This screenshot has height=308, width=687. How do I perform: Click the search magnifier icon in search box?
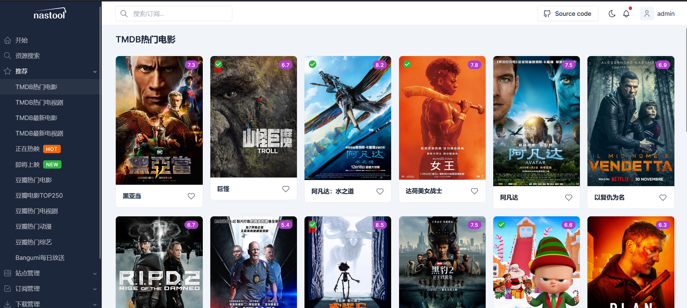coord(124,14)
